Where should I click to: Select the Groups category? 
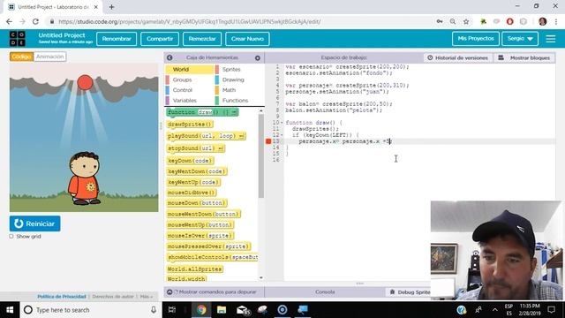point(190,79)
